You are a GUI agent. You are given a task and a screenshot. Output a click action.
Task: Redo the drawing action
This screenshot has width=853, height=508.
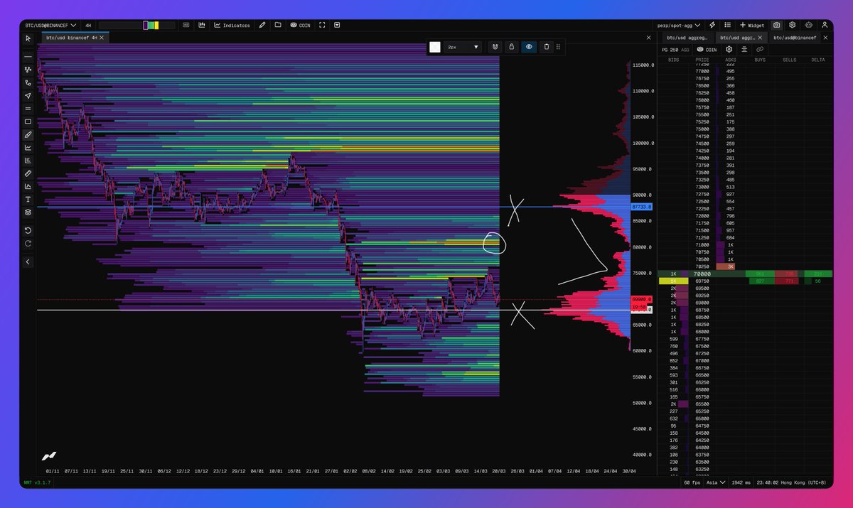coord(28,244)
